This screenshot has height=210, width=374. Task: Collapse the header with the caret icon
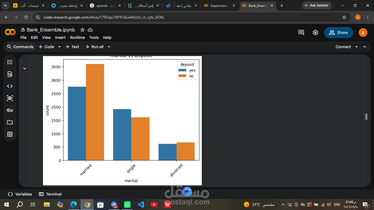click(x=365, y=47)
